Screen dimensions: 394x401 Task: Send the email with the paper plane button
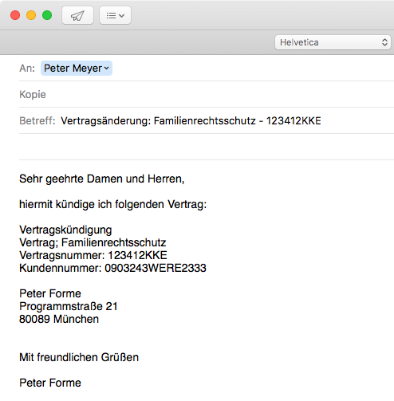[77, 15]
